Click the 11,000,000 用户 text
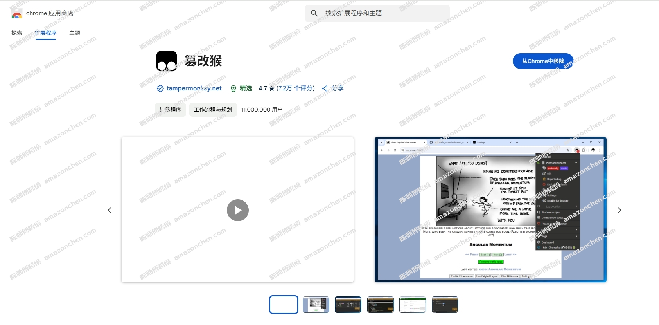Screen dimensions: 659x325 pos(262,110)
